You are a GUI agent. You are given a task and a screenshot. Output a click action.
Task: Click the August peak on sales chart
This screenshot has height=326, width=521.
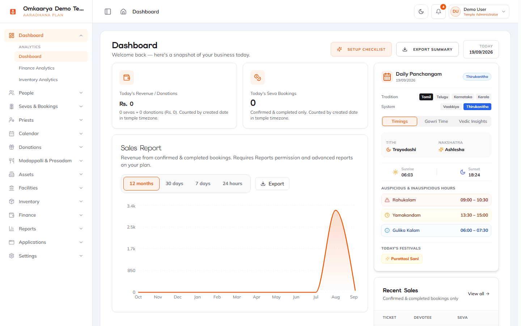pyautogui.click(x=336, y=210)
